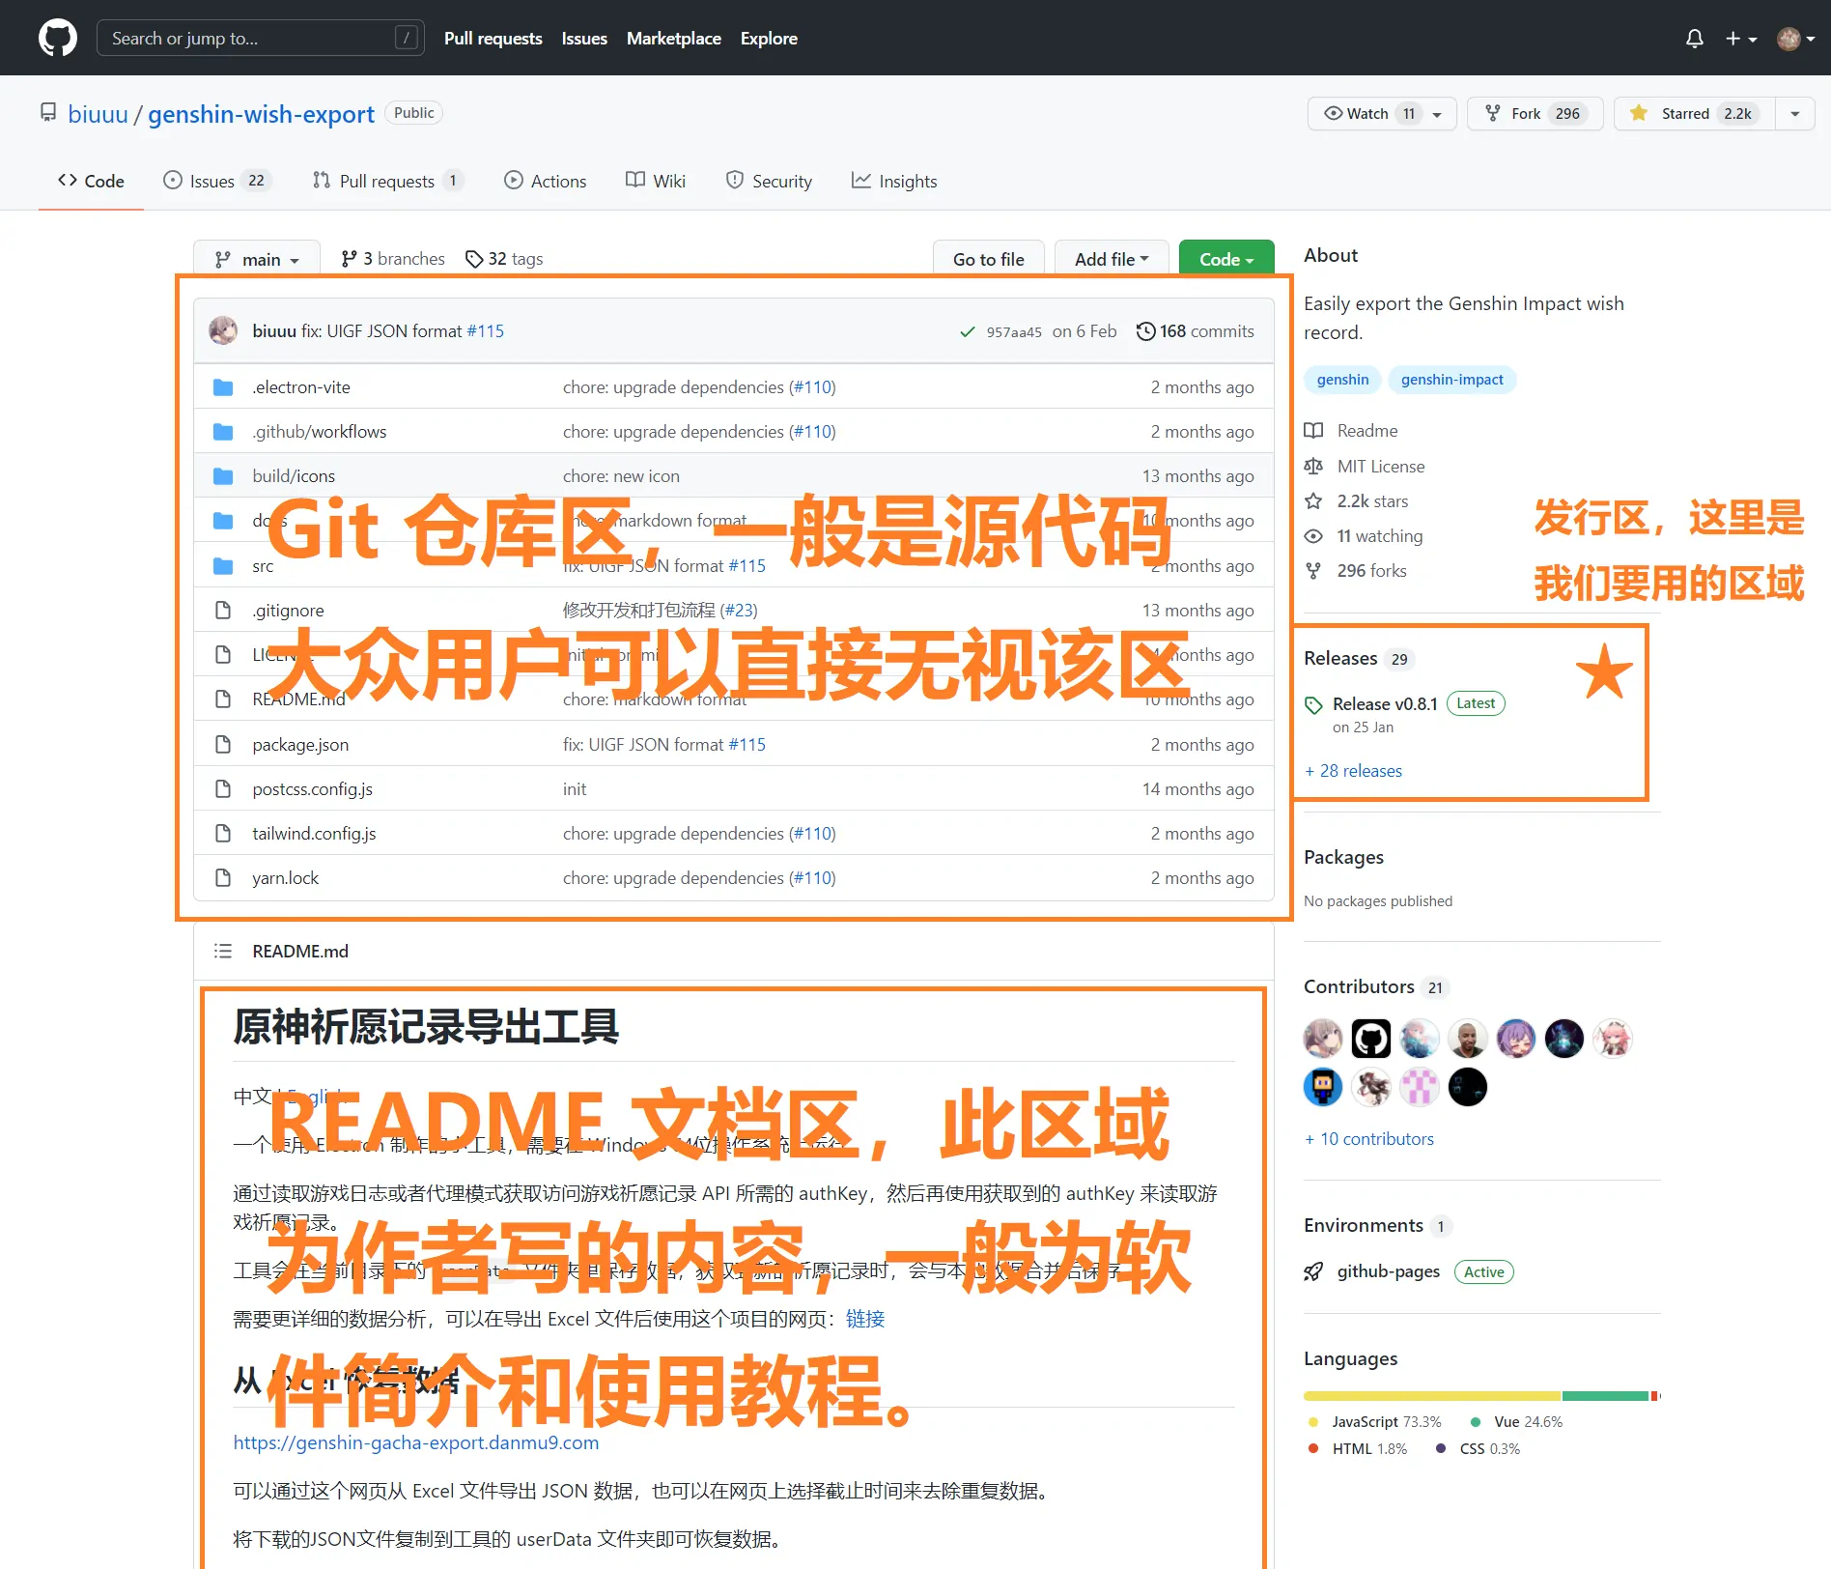View the 3 branches link
The image size is (1831, 1569).
(x=393, y=259)
